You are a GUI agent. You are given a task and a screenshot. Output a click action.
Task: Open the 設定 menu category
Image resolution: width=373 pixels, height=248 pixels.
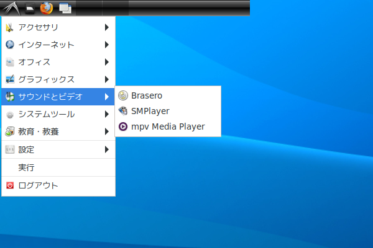[x=58, y=149]
